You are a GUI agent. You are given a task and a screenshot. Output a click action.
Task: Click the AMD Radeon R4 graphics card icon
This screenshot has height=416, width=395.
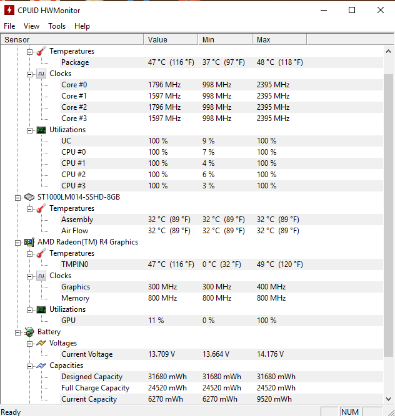click(x=29, y=242)
